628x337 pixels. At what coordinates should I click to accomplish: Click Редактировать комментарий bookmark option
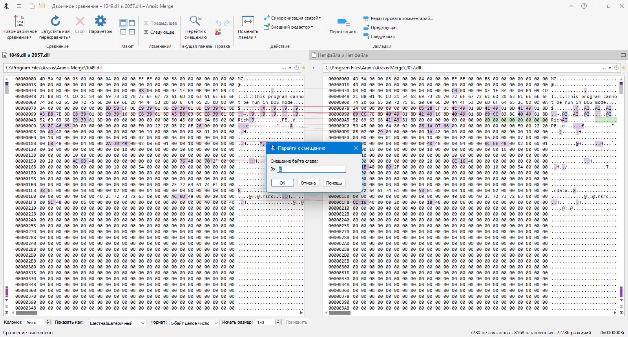click(398, 18)
